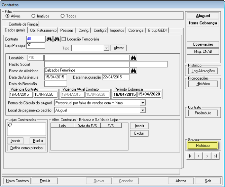
Task: Select the Todos filter radio button
Action: (x=63, y=15)
